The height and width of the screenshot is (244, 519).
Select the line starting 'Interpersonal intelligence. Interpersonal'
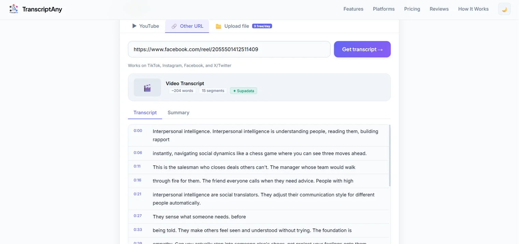pos(265,135)
